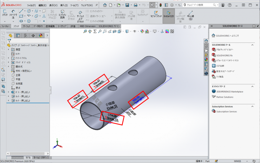The height and width of the screenshot is (163, 260).
Task: Expand the 履歴 (History) folder
Action: click(9, 50)
